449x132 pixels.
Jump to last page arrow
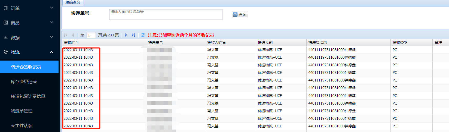pos(133,35)
